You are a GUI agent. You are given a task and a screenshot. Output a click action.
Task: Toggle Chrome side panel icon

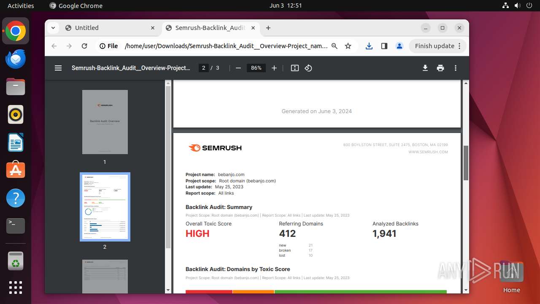click(384, 46)
